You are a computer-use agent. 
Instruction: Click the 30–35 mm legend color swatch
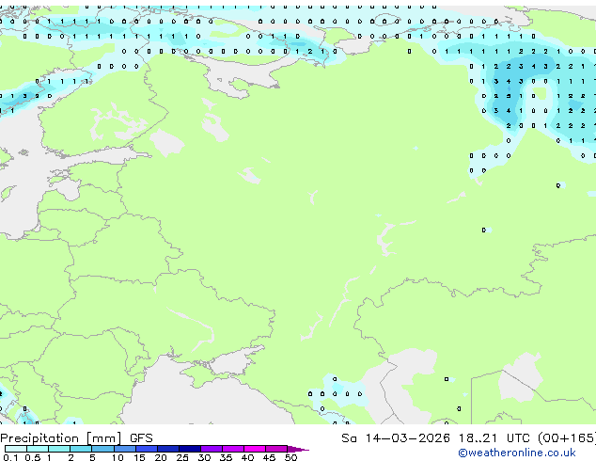coord(212,449)
